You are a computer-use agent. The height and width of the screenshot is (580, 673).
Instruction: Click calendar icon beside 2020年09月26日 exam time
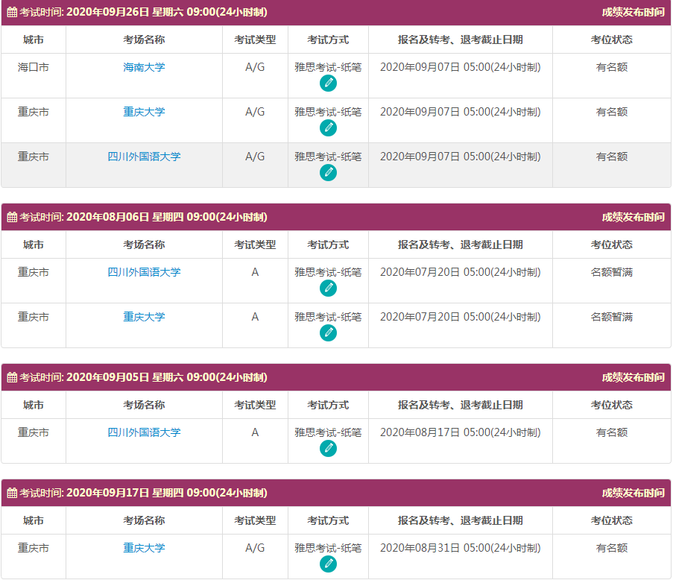tap(12, 12)
